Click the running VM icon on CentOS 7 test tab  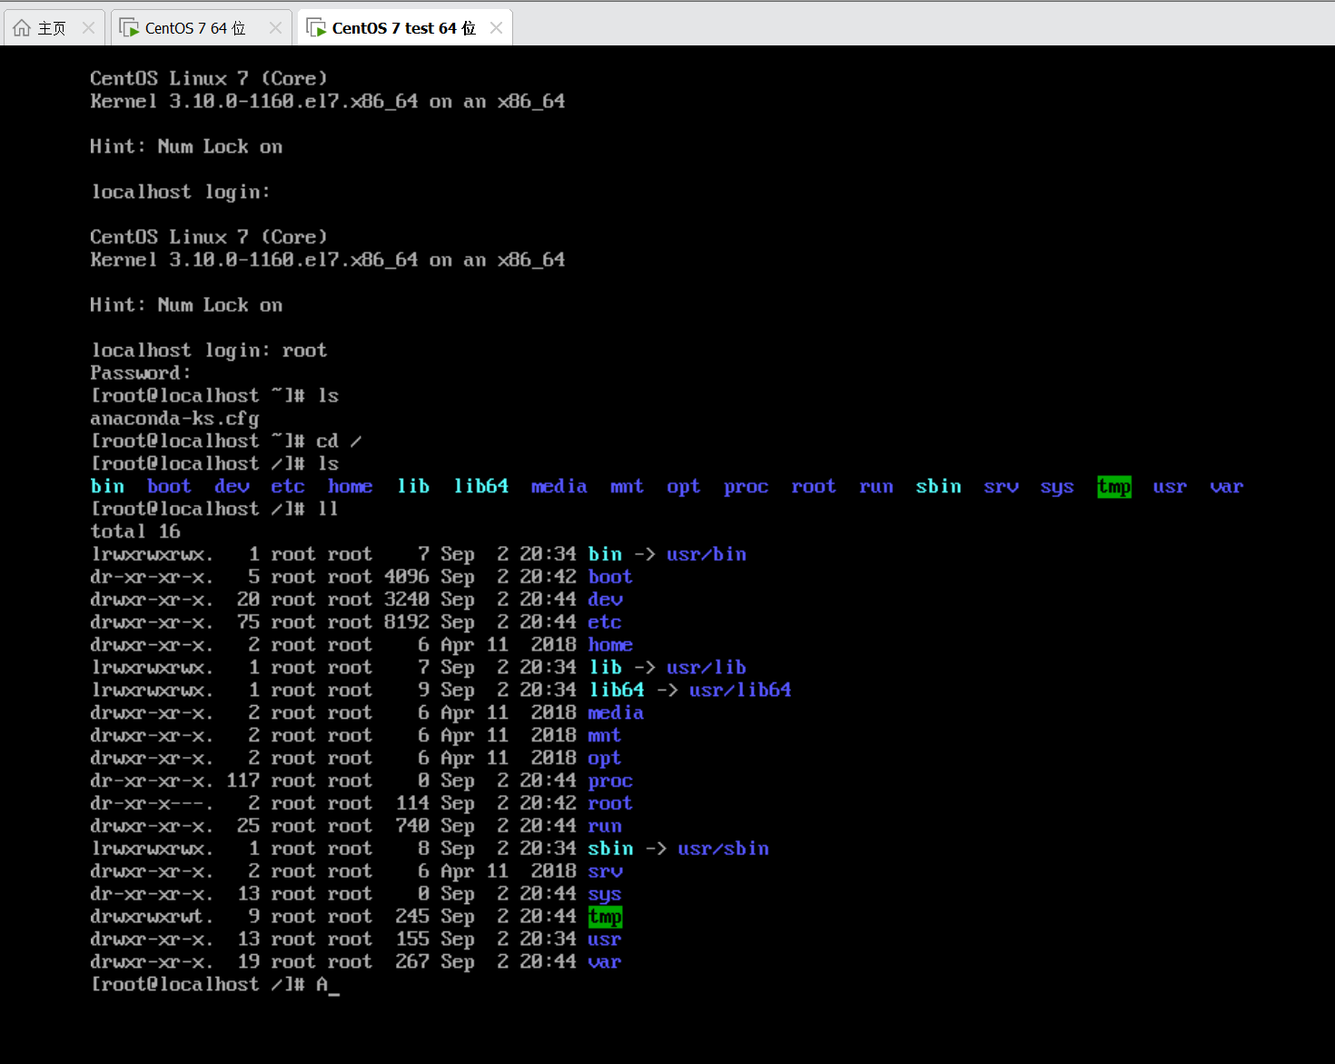[x=316, y=28]
